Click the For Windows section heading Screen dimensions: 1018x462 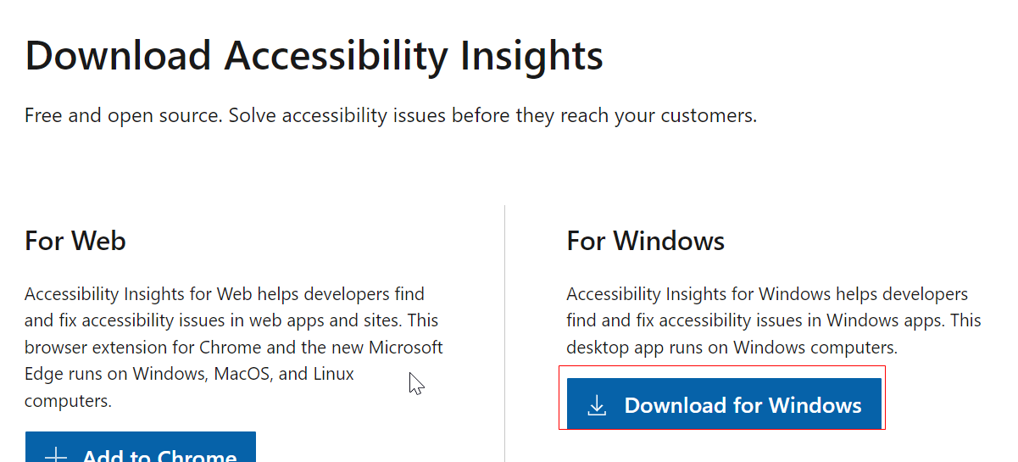tap(646, 241)
